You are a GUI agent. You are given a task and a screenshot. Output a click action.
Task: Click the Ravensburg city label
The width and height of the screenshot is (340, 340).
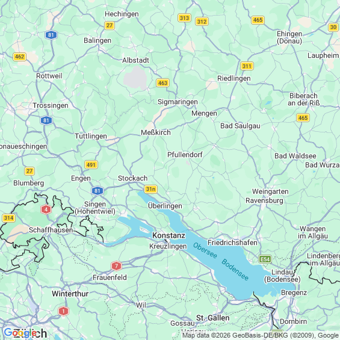[264, 200]
